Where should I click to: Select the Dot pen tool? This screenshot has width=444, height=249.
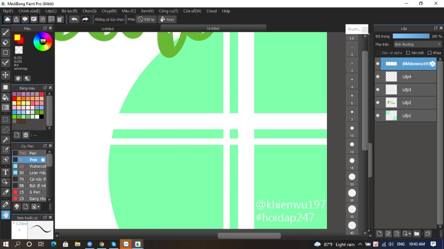(5, 62)
